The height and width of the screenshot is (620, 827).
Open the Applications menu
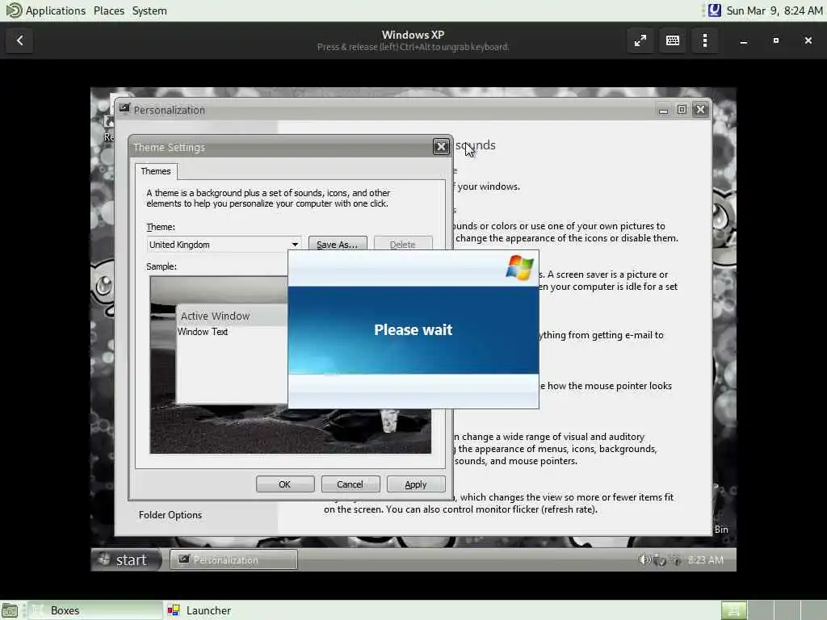pos(56,10)
